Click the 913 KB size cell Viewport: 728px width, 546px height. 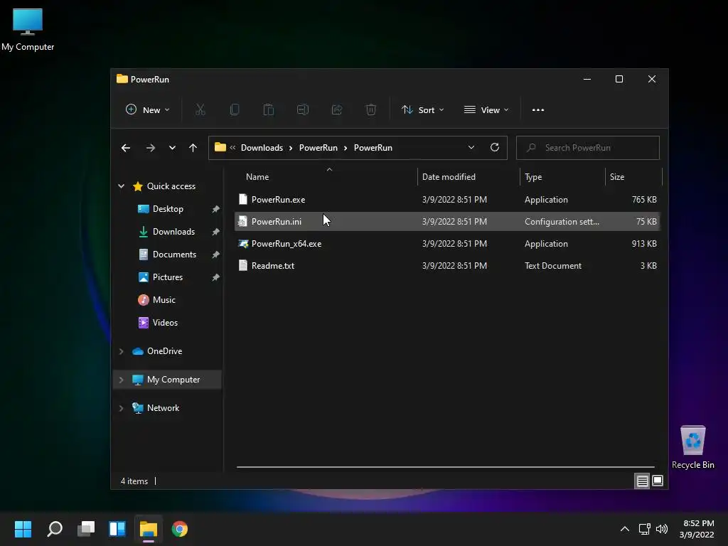(x=644, y=244)
